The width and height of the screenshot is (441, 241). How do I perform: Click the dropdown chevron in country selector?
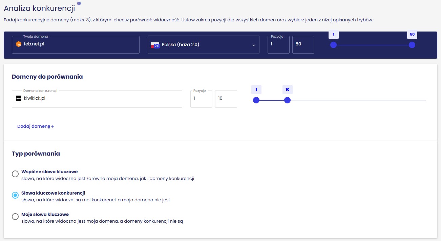253,45
